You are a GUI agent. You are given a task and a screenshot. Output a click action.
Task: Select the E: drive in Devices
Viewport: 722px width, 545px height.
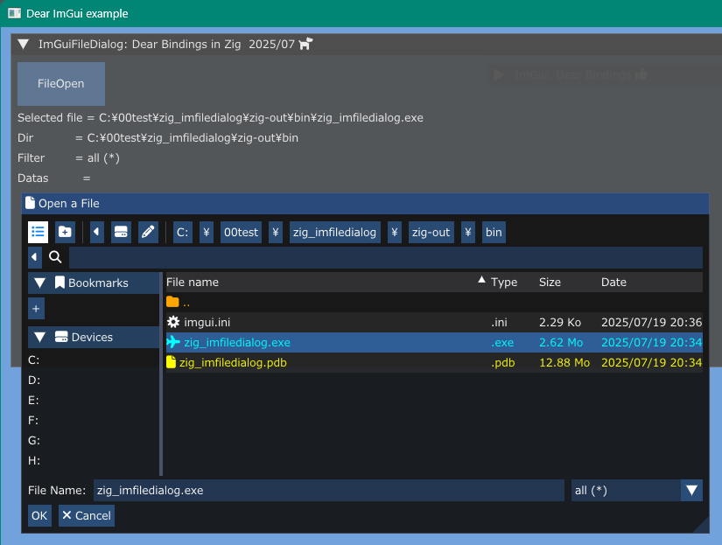(x=33, y=401)
